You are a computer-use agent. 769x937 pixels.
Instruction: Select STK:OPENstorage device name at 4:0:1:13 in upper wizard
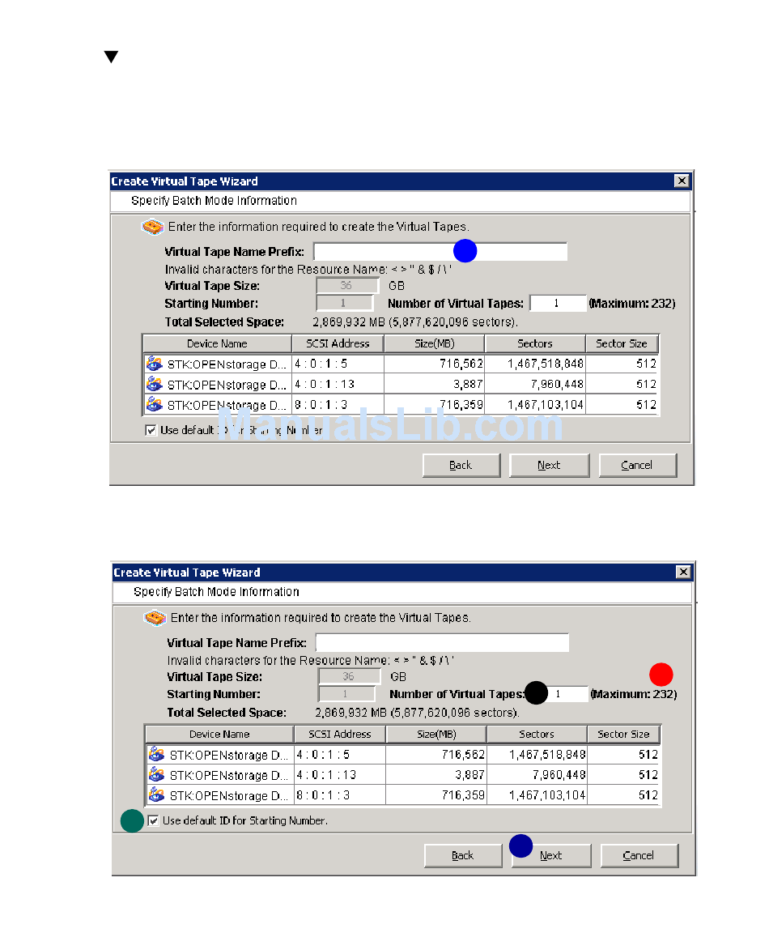click(x=227, y=385)
